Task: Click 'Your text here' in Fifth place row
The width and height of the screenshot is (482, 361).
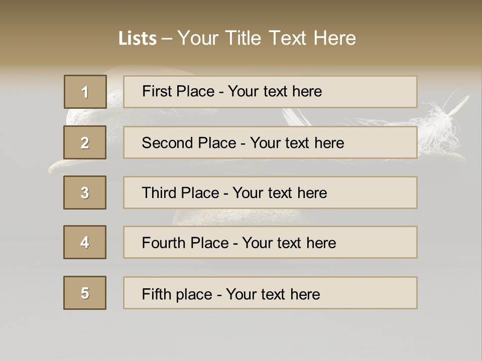Action: [x=273, y=294]
